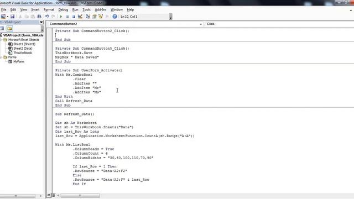
Task: Click the Toggle Folders icon in project pane
Action: pyautogui.click(x=9, y=28)
